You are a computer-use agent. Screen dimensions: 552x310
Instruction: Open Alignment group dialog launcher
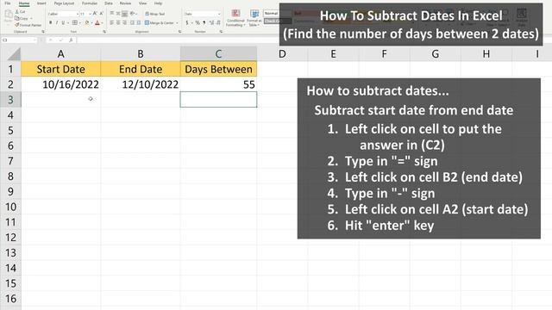[x=180, y=32]
